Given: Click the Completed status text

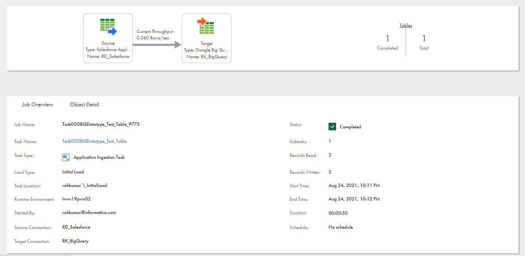Looking at the screenshot, I should (x=350, y=127).
